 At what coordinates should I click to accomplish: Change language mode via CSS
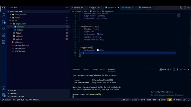[155, 100]
